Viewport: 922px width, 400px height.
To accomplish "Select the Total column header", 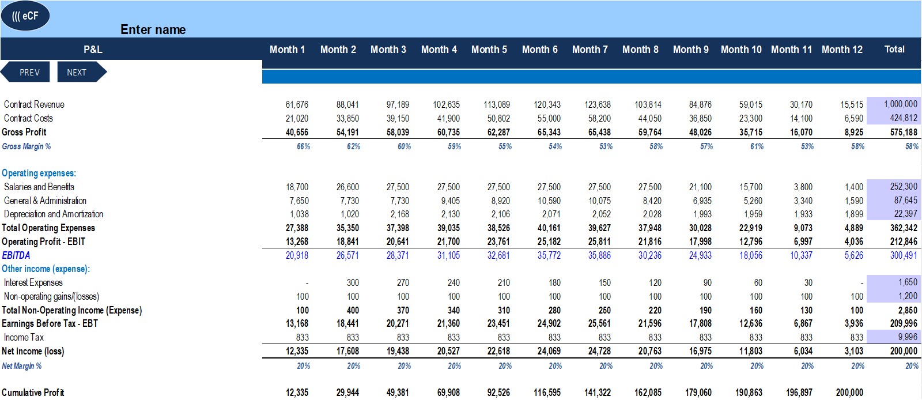I will pyautogui.click(x=894, y=50).
